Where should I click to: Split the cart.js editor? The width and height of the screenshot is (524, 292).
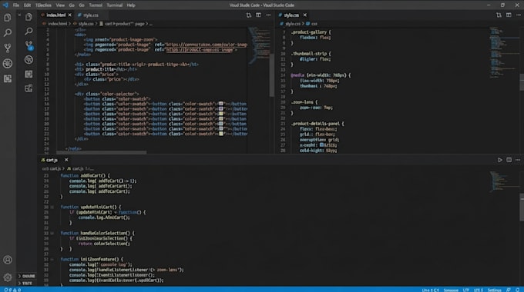509,160
